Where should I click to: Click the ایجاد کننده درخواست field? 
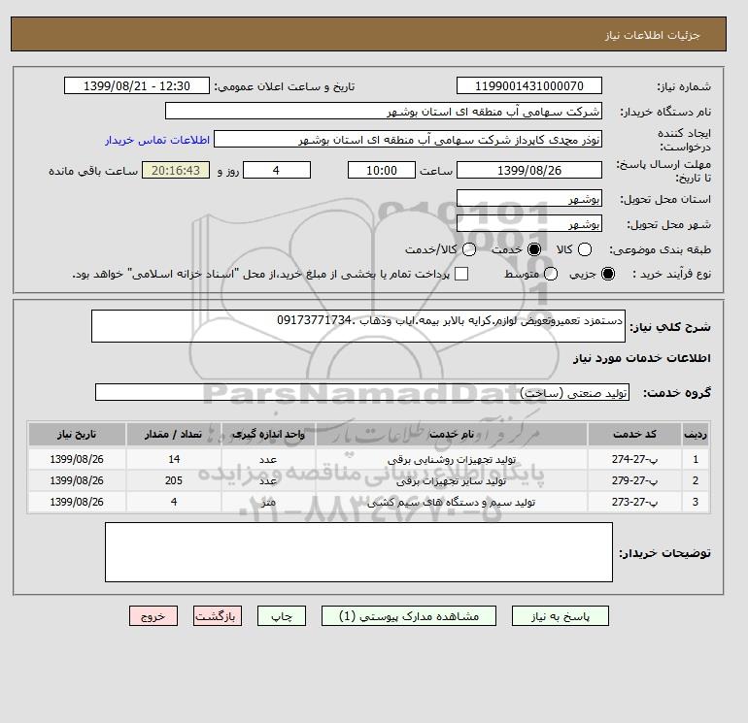click(408, 140)
